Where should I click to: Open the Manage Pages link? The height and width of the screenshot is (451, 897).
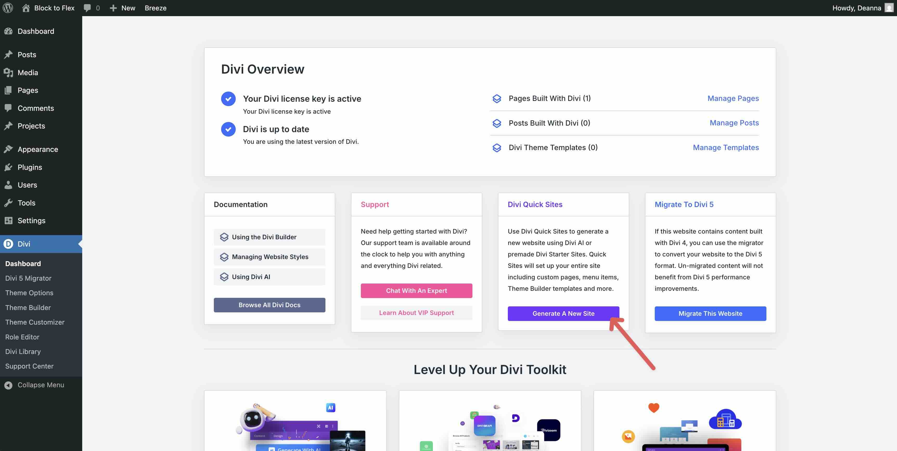[x=733, y=98]
